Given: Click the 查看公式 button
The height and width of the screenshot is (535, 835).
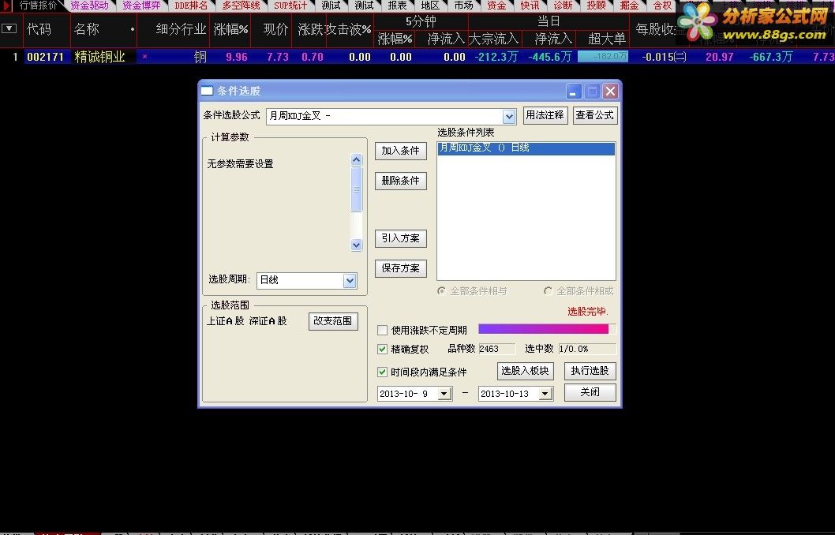Looking at the screenshot, I should [x=595, y=115].
